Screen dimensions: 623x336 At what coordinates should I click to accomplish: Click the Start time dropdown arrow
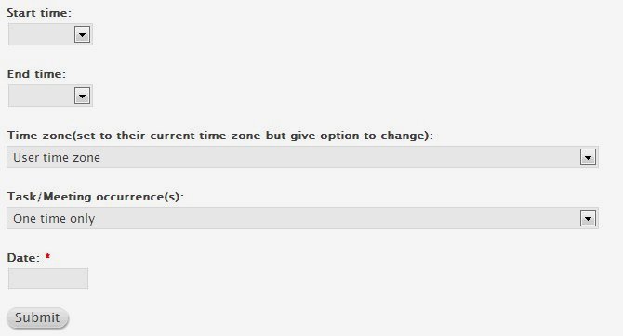tap(82, 35)
